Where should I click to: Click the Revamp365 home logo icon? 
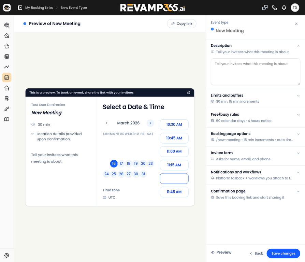(x=7, y=8)
